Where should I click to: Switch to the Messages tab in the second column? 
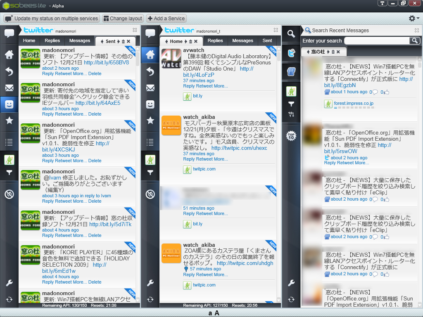pos(243,40)
